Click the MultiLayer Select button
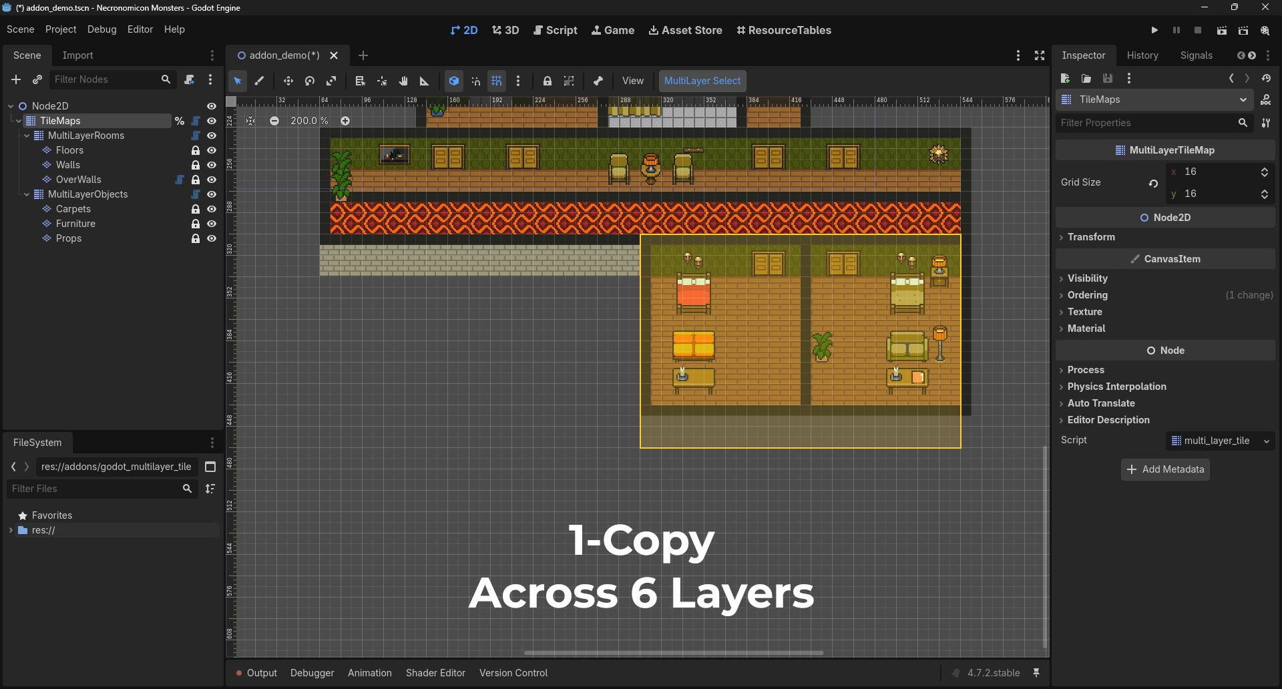The height and width of the screenshot is (689, 1282). click(x=702, y=81)
